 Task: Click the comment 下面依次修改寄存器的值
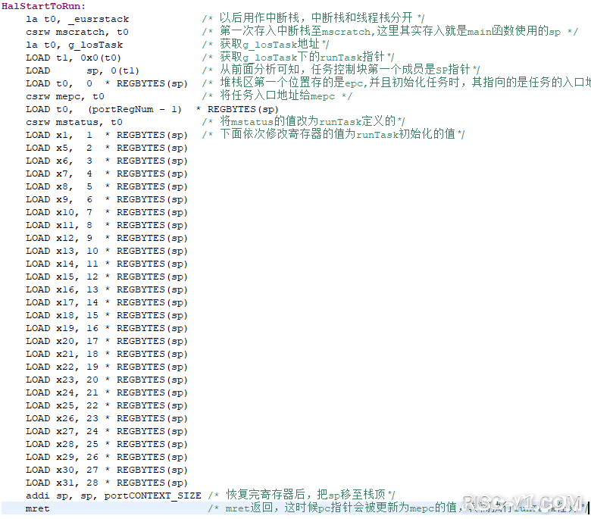(333, 134)
